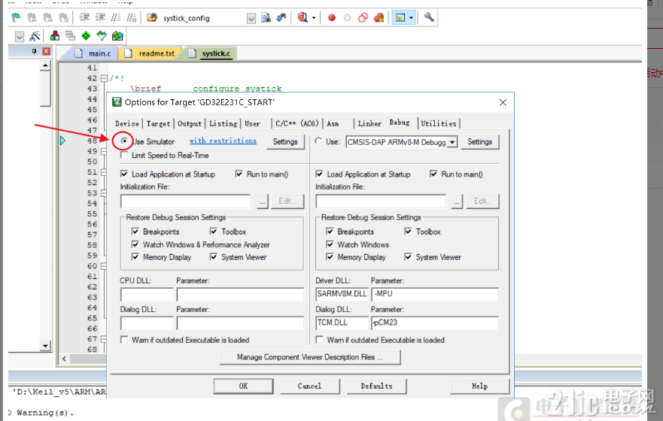The height and width of the screenshot is (421, 663).
Task: Open the 'with restrictions' link
Action: click(223, 141)
